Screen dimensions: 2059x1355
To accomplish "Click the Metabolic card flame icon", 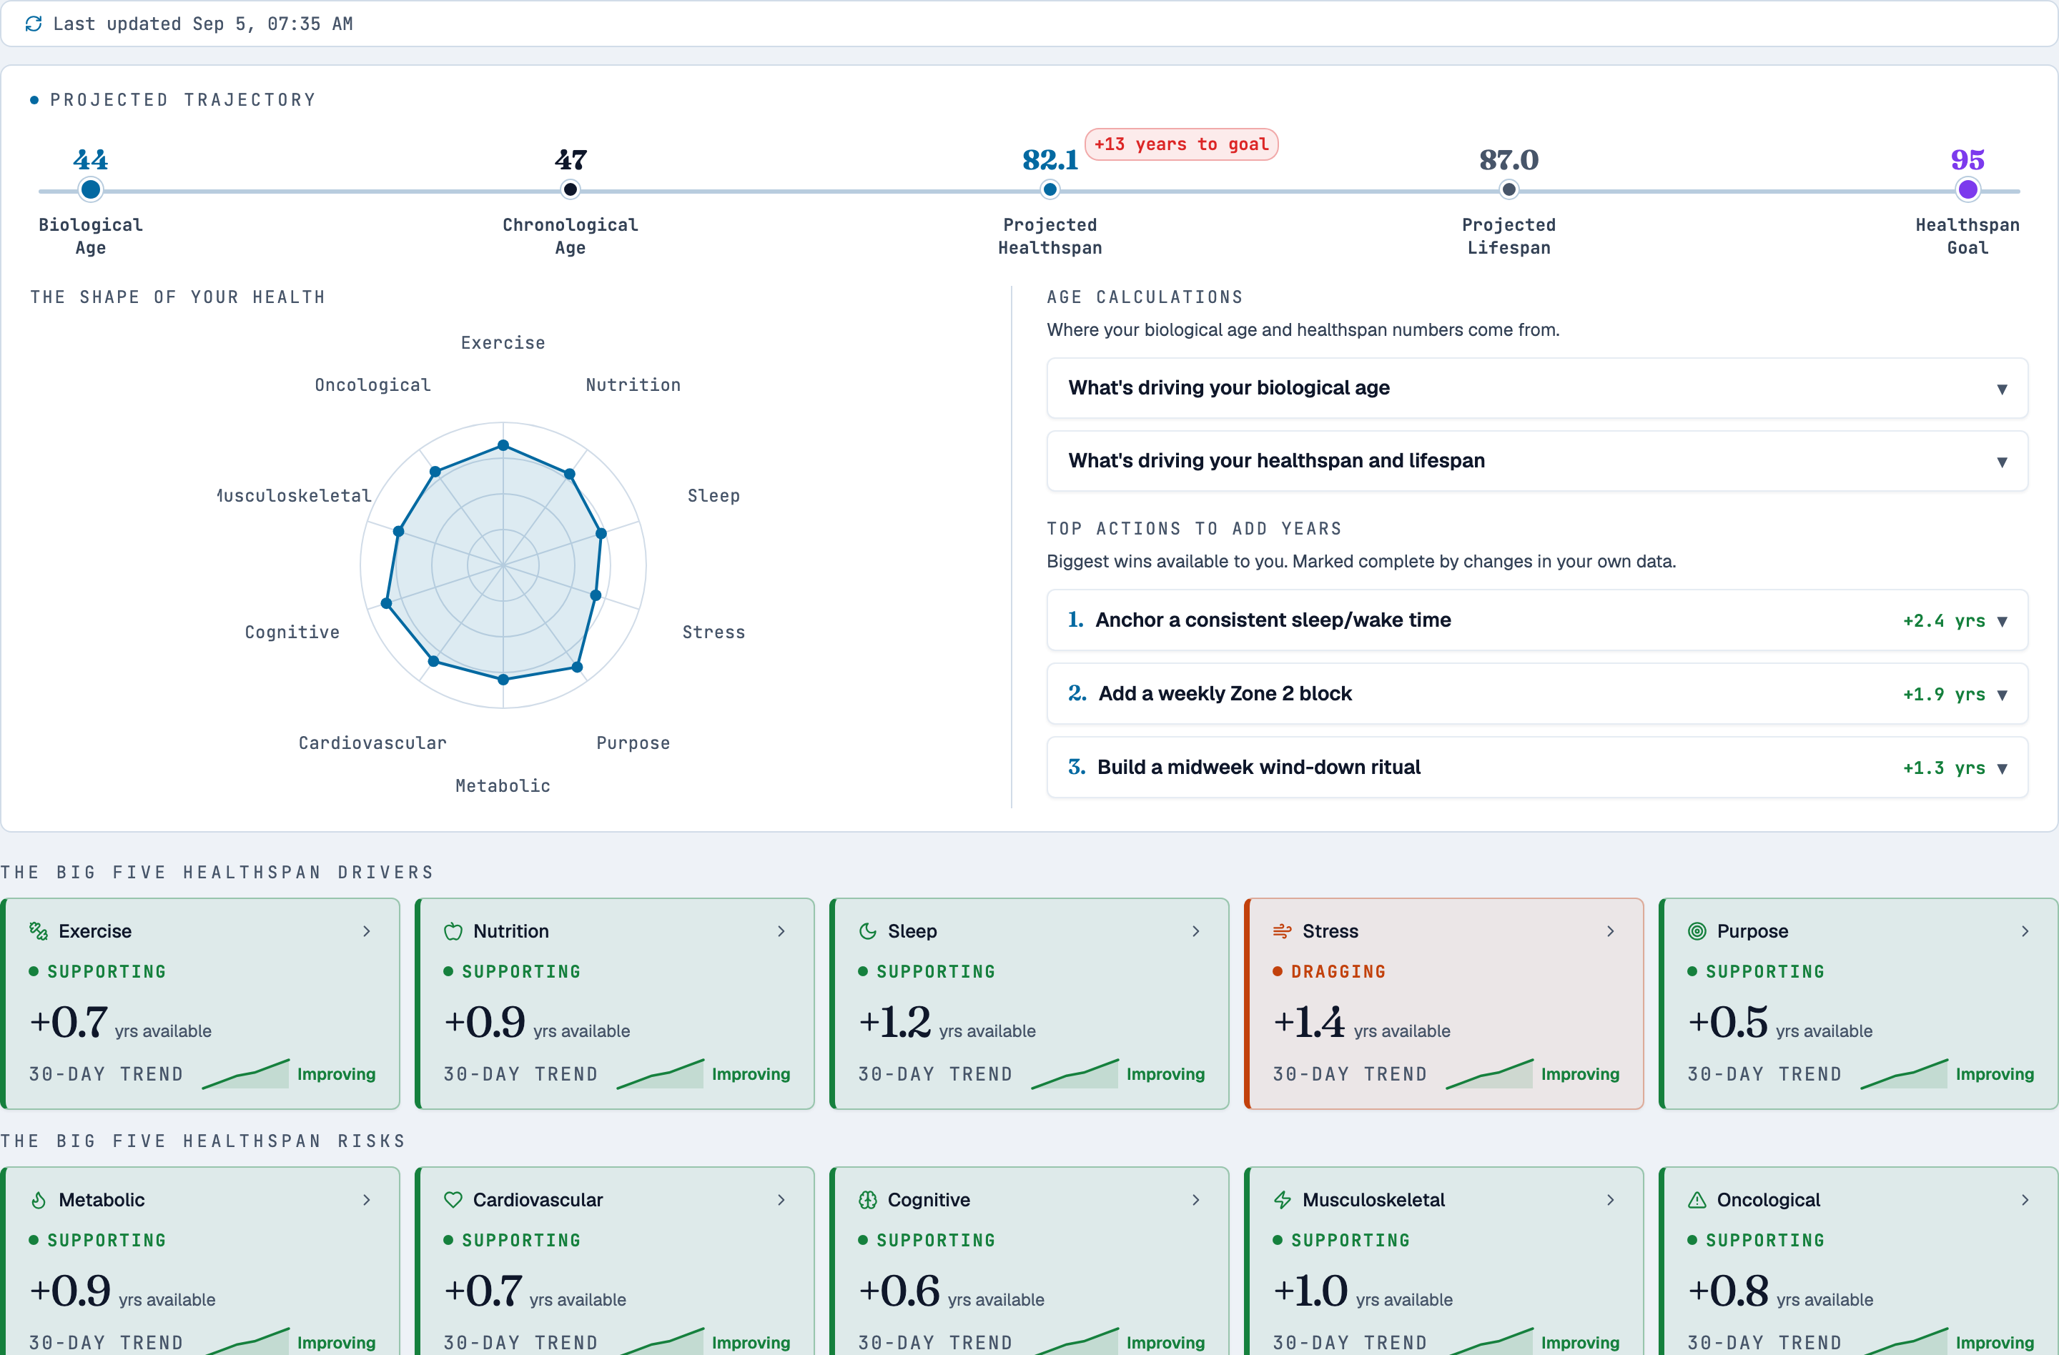I will pyautogui.click(x=38, y=1199).
